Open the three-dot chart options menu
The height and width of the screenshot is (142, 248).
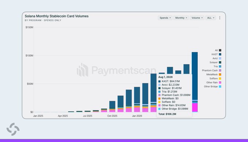pos(220,18)
